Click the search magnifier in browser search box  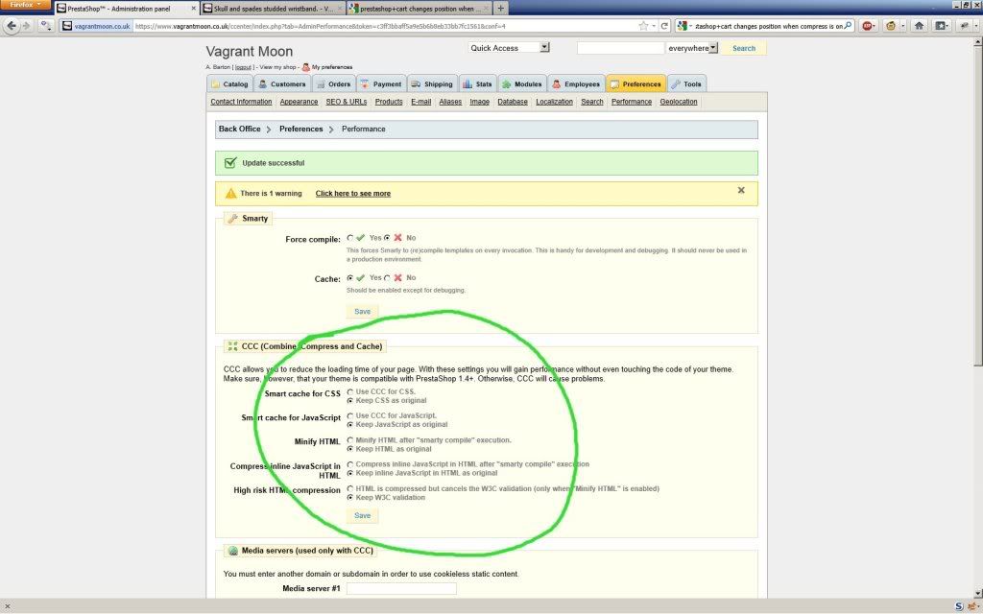click(x=848, y=26)
